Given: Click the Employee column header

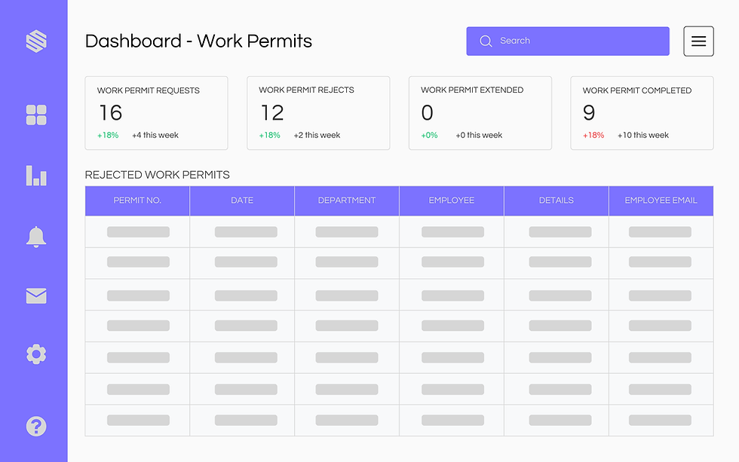Looking at the screenshot, I should pyautogui.click(x=451, y=200).
